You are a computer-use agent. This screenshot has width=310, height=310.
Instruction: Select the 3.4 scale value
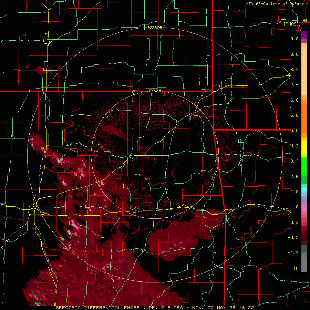coord(294,161)
